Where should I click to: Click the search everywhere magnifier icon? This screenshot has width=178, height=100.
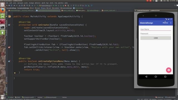(x=175, y=6)
